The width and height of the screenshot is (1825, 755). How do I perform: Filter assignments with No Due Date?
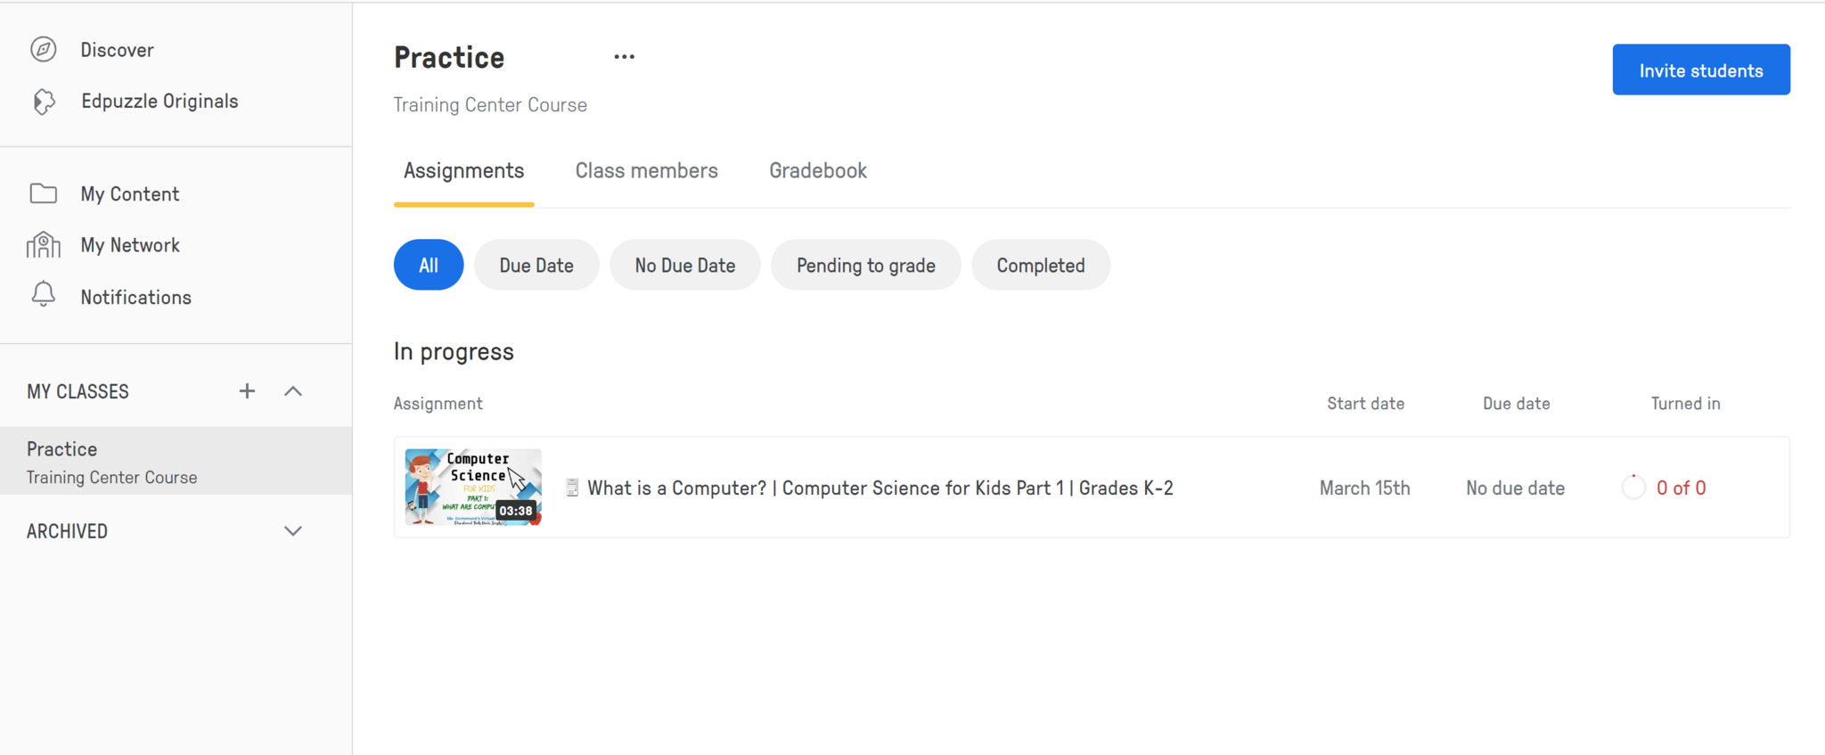[x=684, y=265]
